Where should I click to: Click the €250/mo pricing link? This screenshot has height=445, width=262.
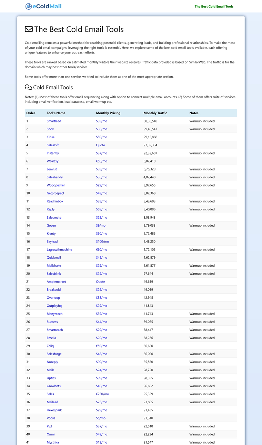click(102, 394)
